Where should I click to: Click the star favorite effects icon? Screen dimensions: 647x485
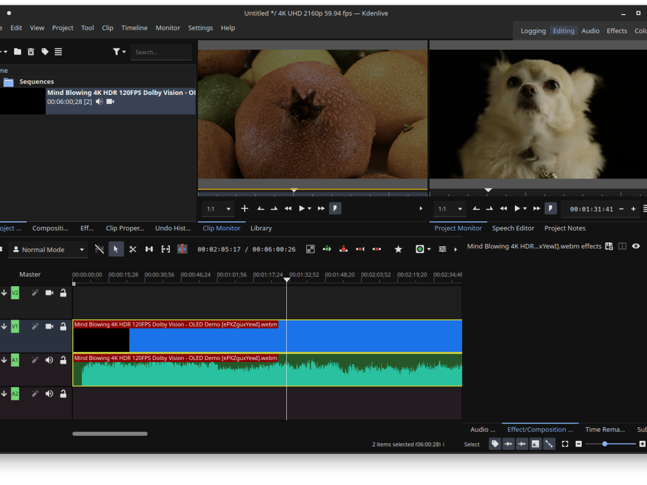(398, 249)
